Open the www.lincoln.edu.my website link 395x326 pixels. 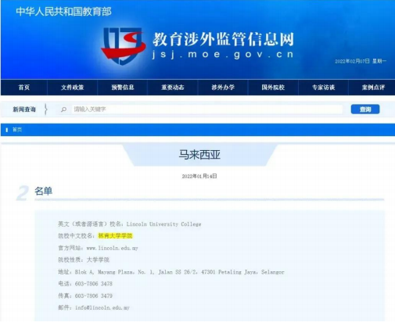pos(112,248)
